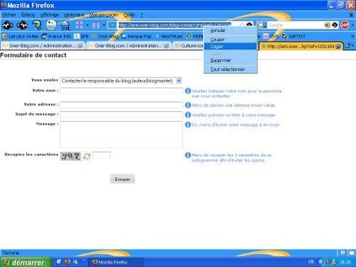Open the home page via the house icon

pos(65,25)
